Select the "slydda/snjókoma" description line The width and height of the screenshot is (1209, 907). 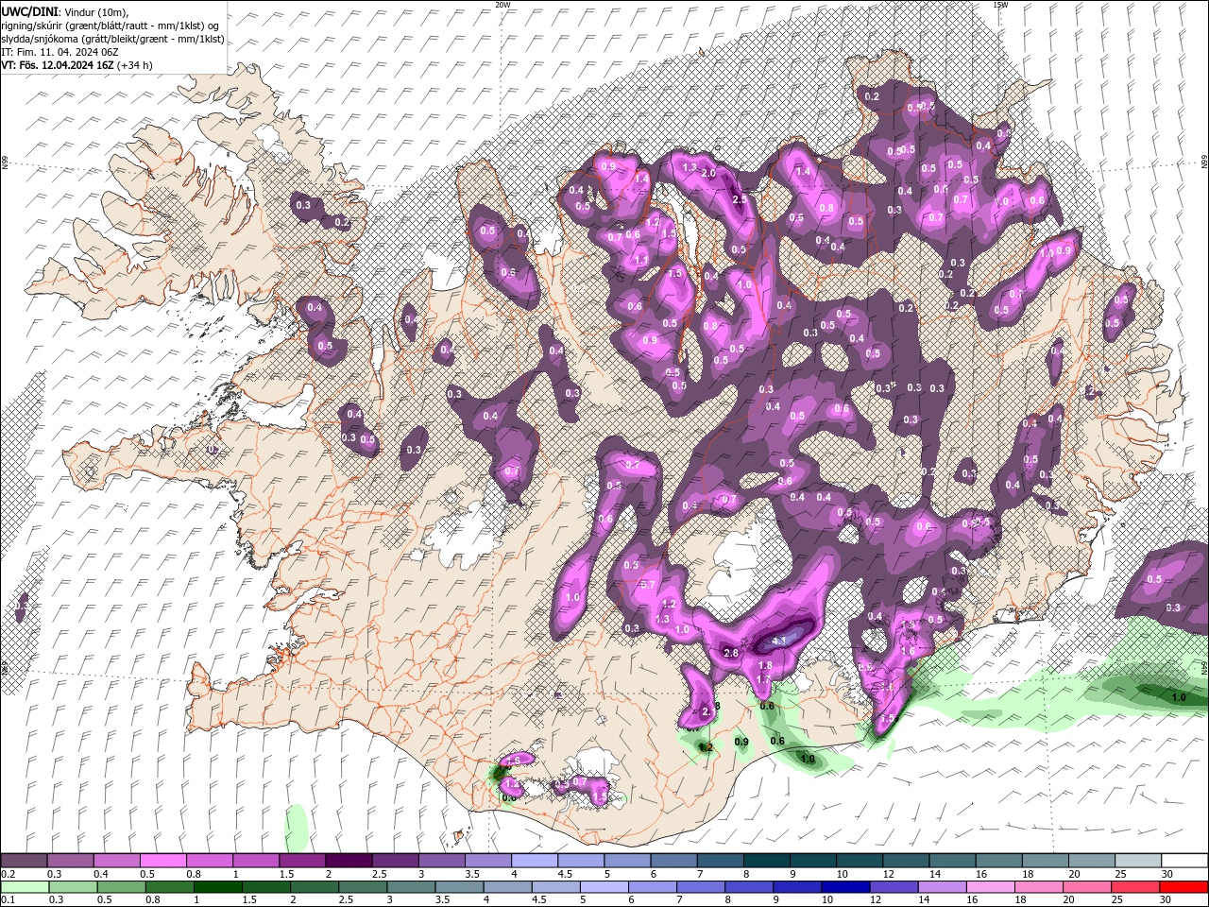click(x=112, y=38)
